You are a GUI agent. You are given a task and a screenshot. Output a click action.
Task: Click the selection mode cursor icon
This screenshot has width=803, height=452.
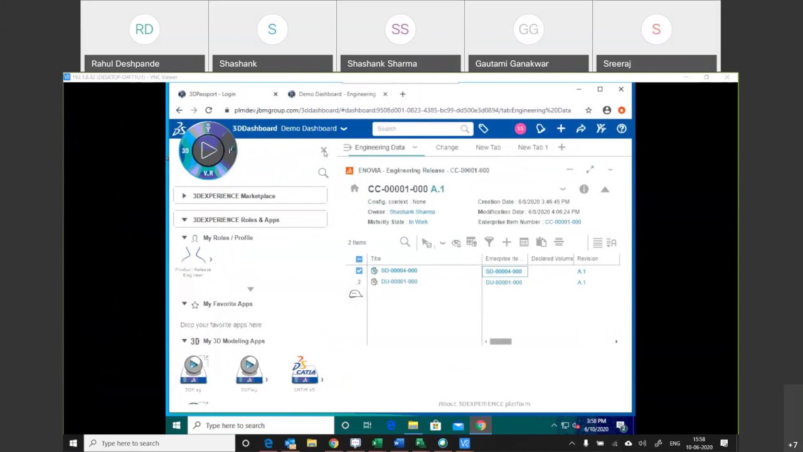(x=427, y=242)
